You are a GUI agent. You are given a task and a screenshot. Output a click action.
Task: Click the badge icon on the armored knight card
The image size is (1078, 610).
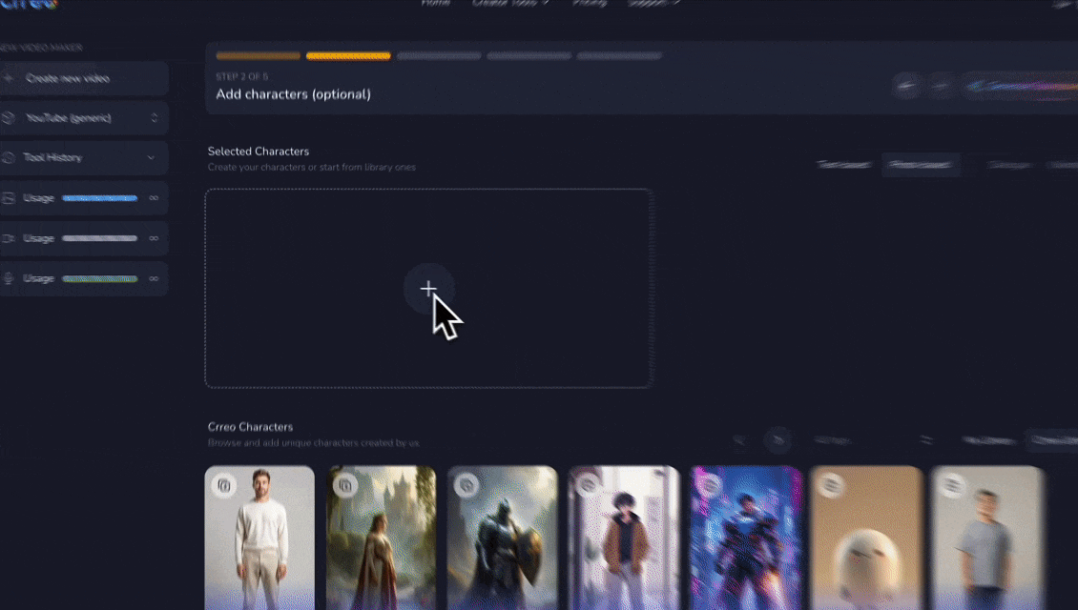466,485
